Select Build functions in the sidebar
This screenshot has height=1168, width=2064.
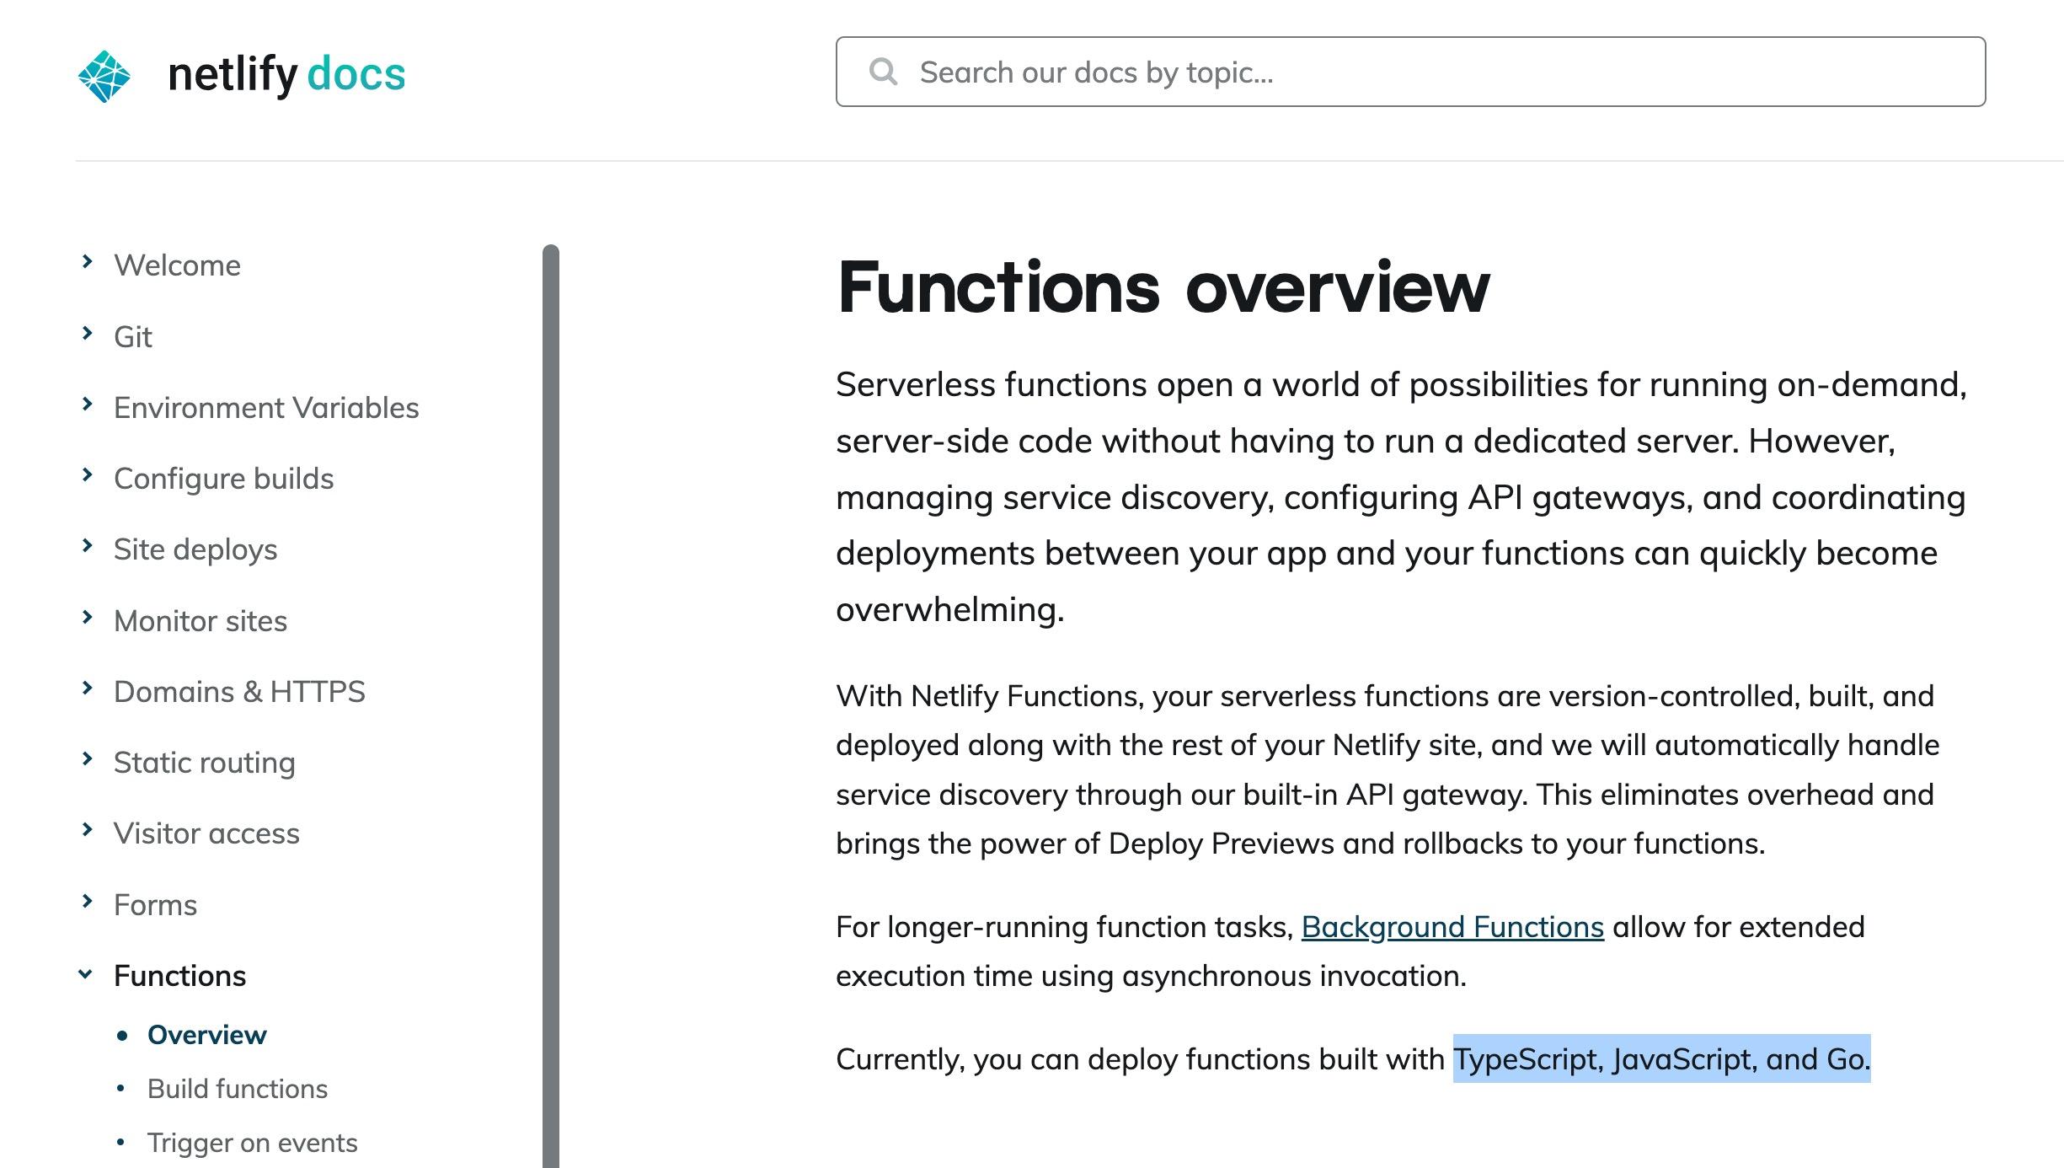point(237,1088)
